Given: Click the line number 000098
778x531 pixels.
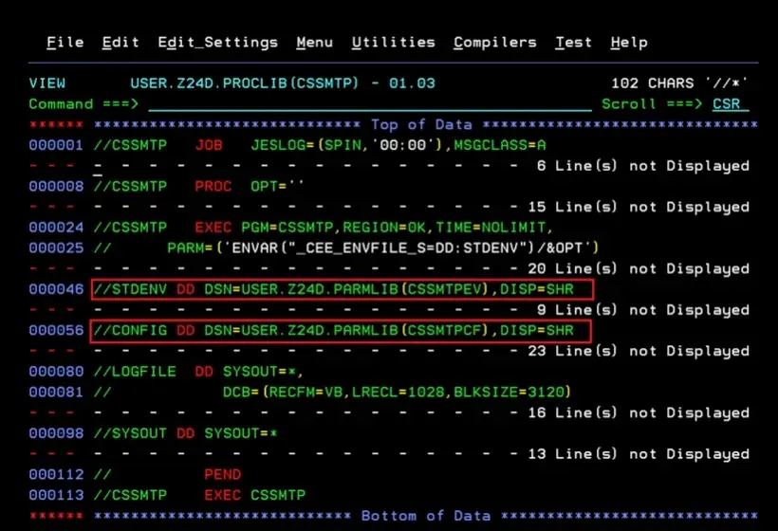Looking at the screenshot, I should (56, 433).
